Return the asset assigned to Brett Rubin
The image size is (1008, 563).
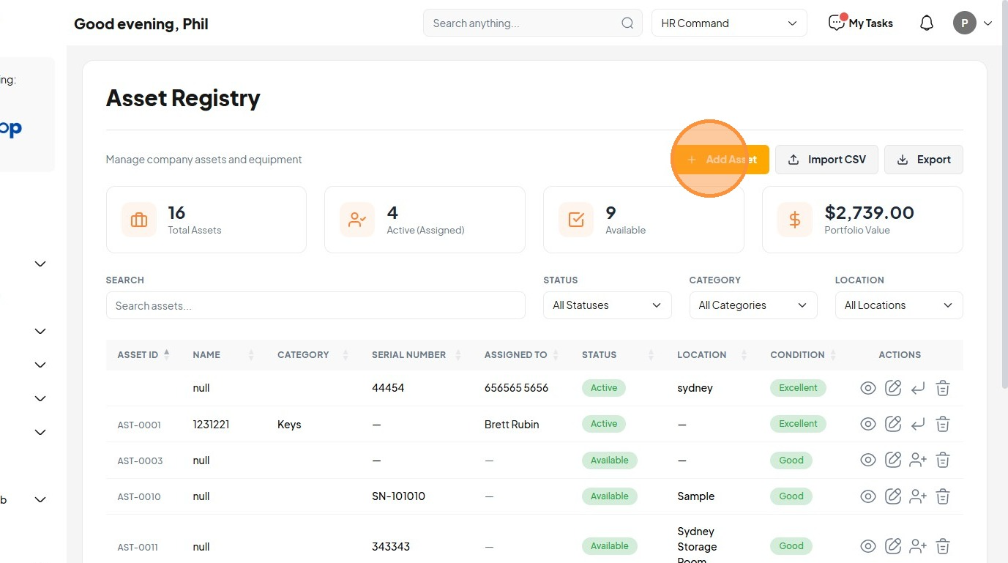point(918,424)
